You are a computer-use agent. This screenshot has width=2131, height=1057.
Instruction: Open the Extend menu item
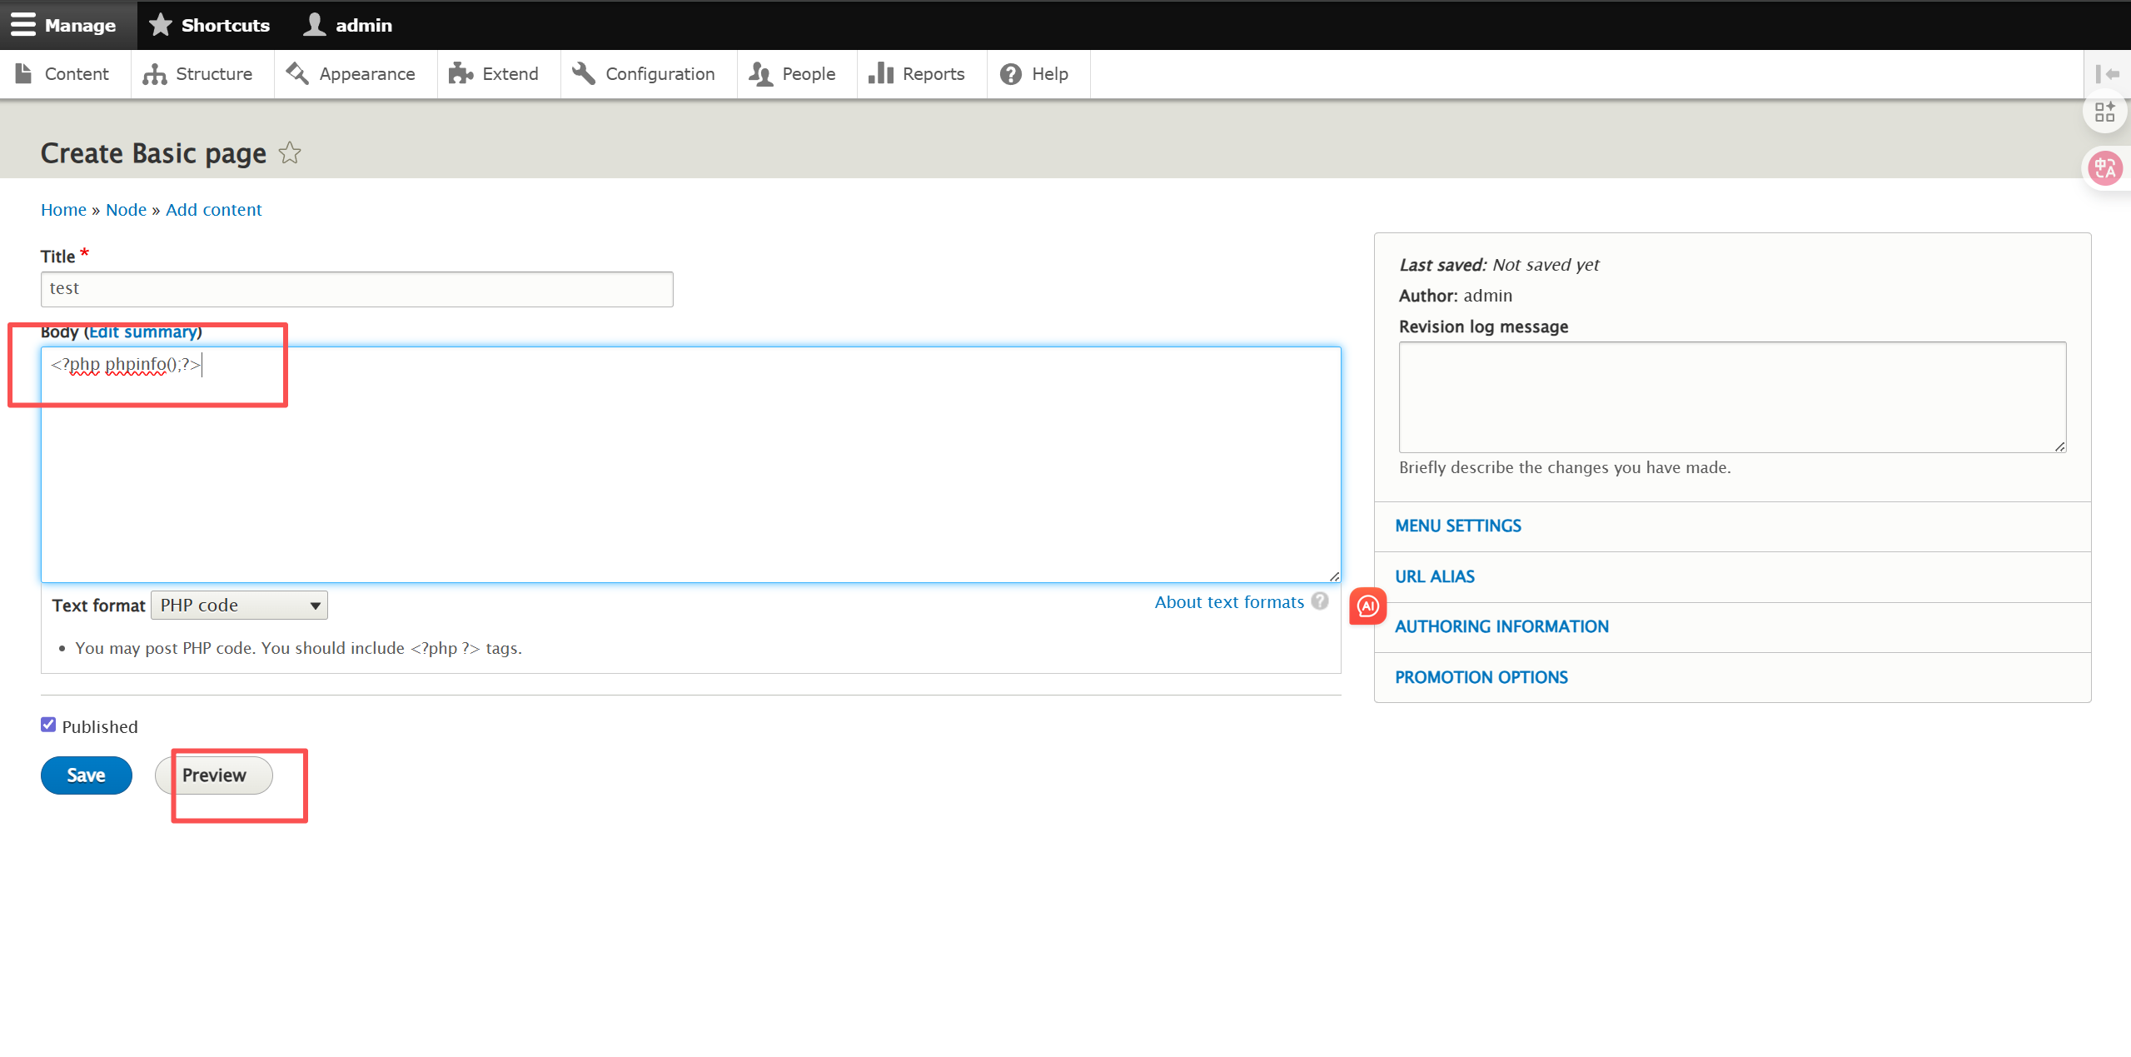[x=494, y=74]
